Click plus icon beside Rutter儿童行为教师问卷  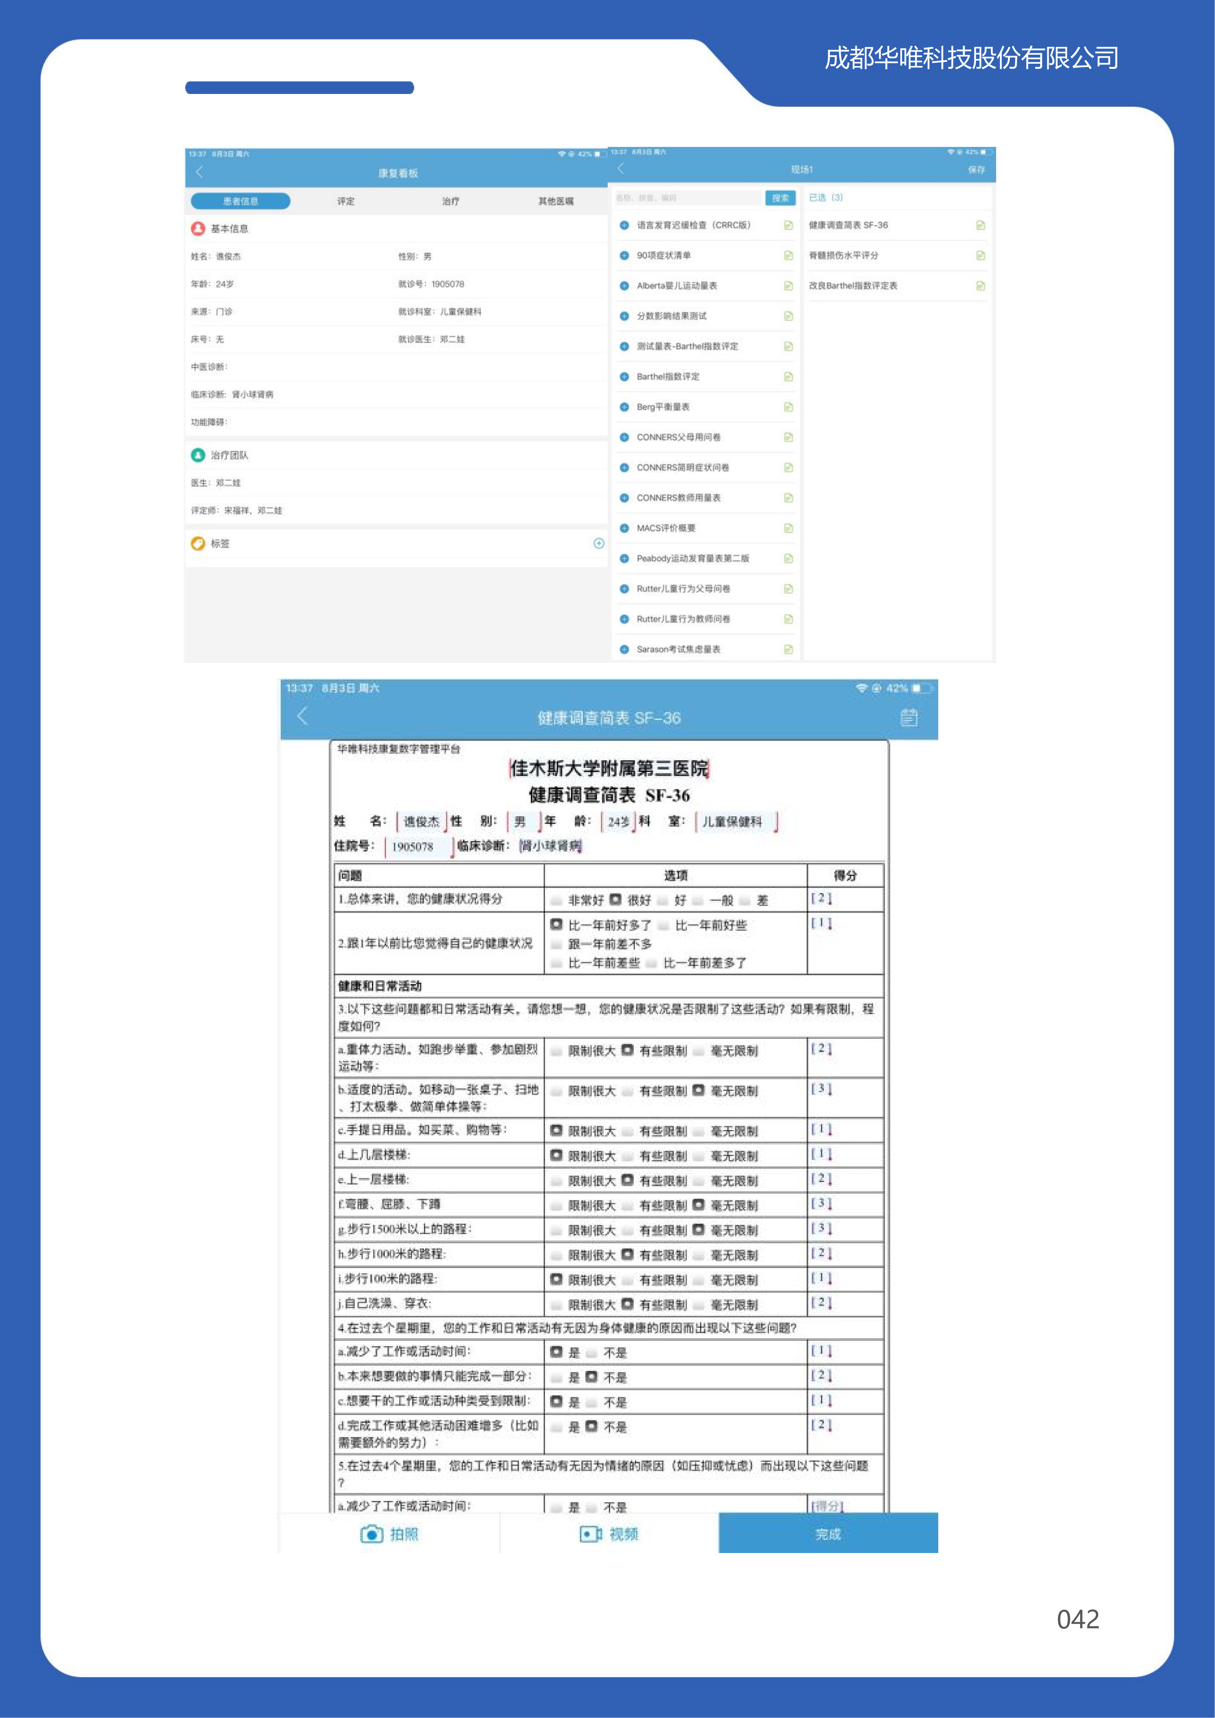tap(624, 619)
